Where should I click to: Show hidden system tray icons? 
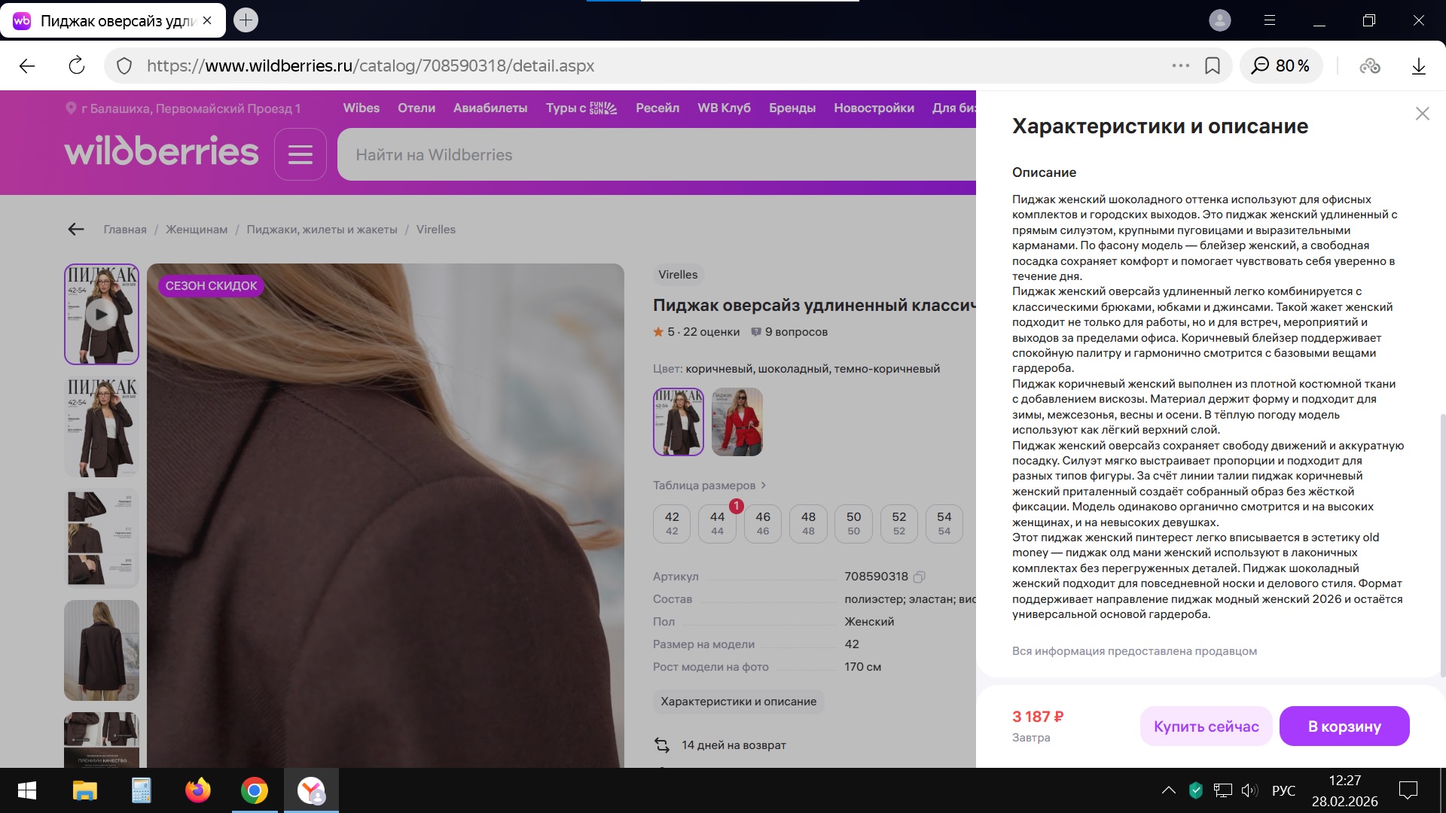[x=1168, y=790]
